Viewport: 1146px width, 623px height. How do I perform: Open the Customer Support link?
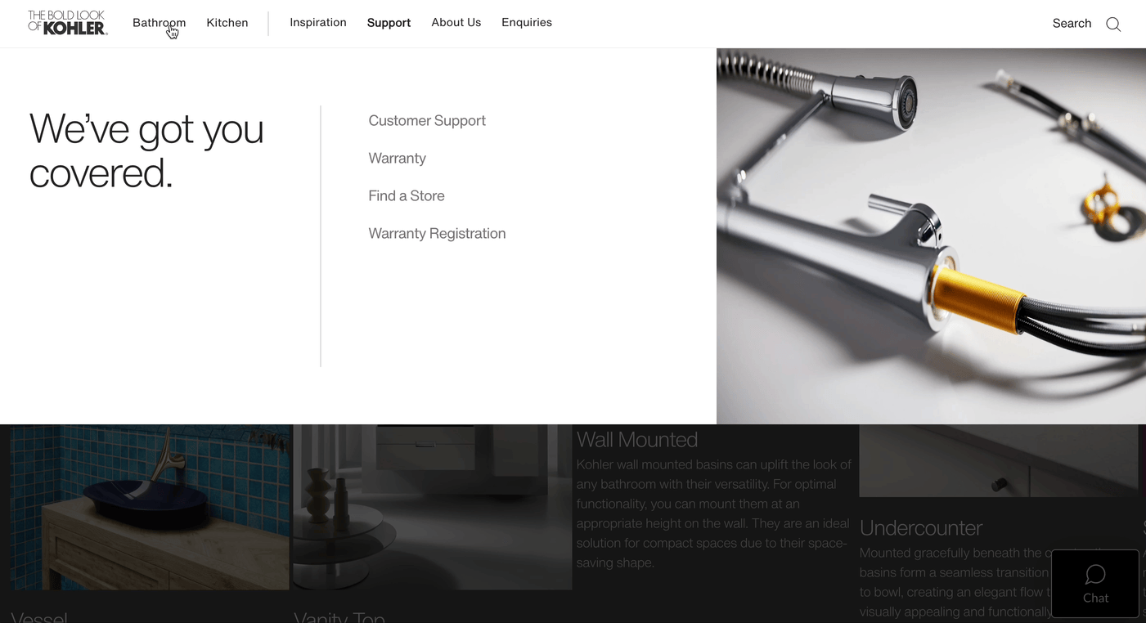[x=427, y=121]
